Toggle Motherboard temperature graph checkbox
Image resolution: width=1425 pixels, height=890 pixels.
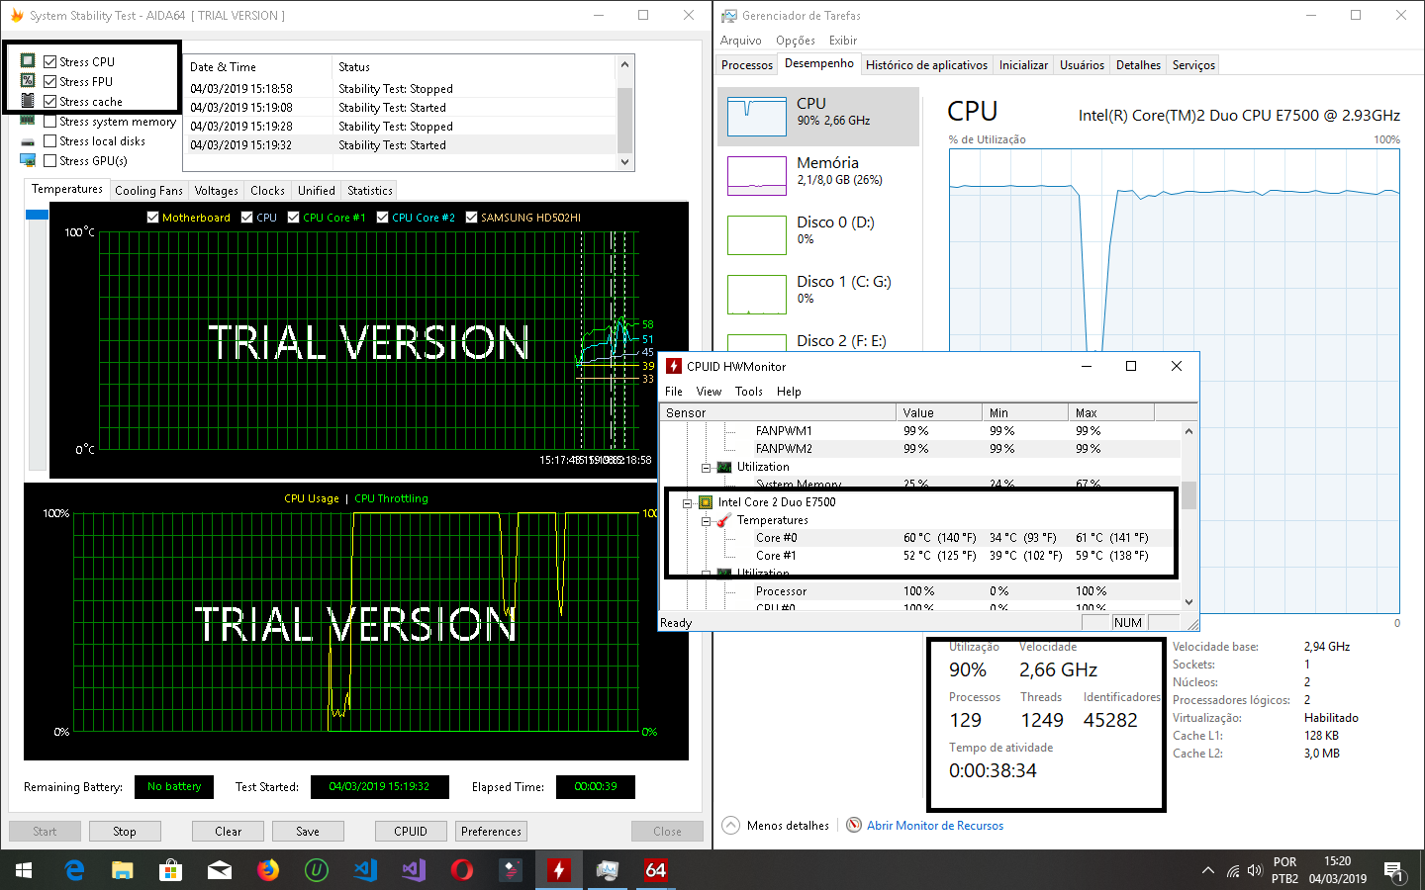click(x=152, y=218)
